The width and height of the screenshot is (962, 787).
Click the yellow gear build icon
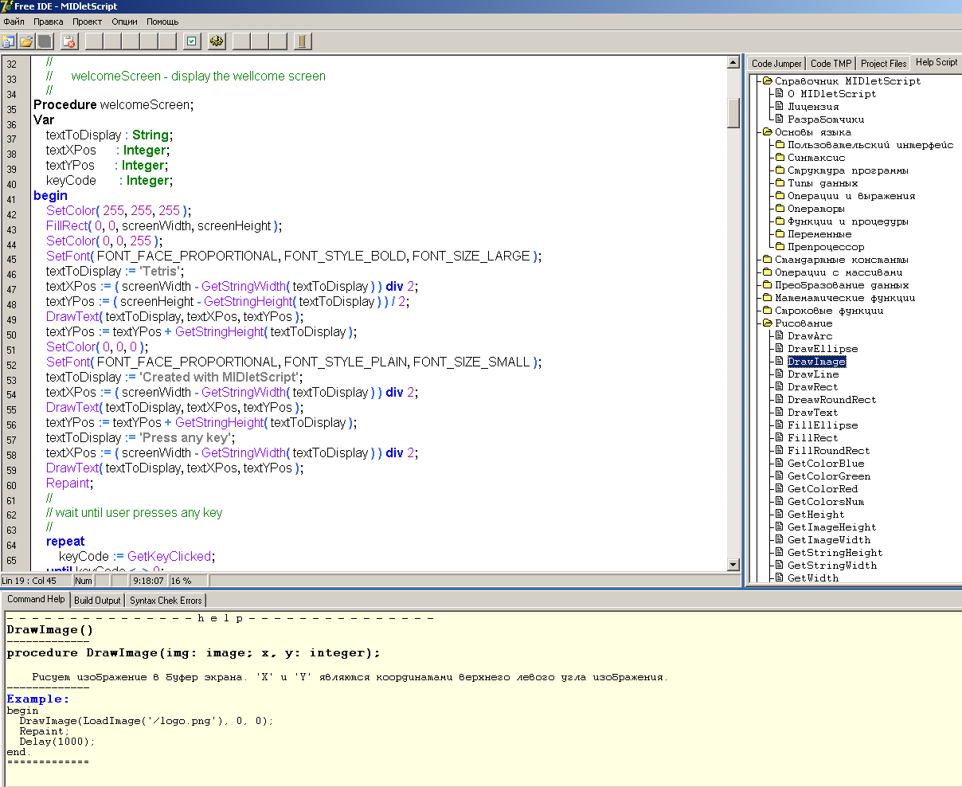point(217,41)
